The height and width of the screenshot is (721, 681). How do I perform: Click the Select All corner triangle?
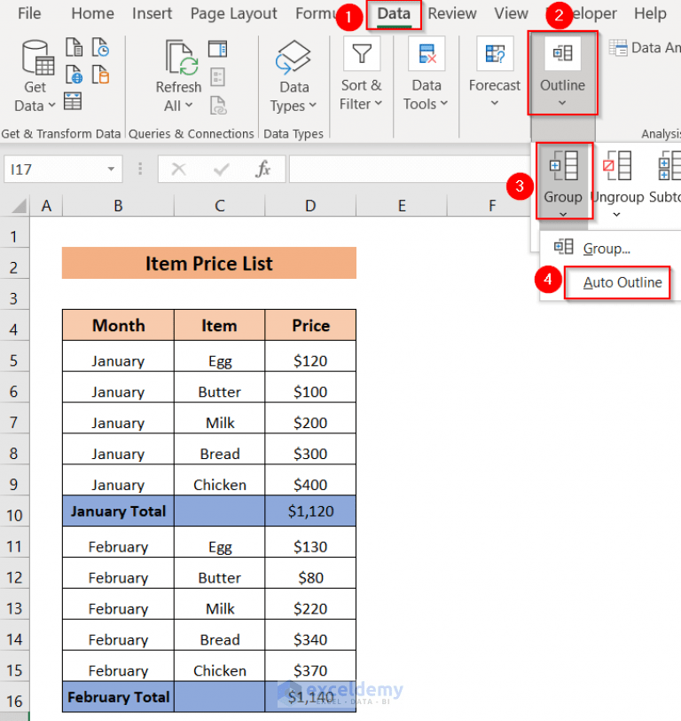[19, 206]
